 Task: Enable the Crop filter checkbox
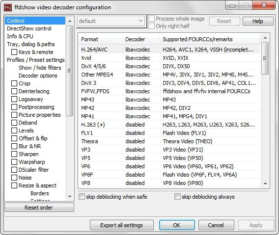click(14, 83)
